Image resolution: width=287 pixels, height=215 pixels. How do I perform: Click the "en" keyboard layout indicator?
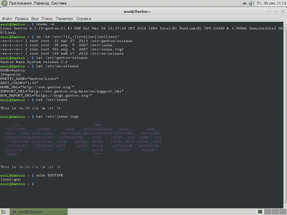245,3
